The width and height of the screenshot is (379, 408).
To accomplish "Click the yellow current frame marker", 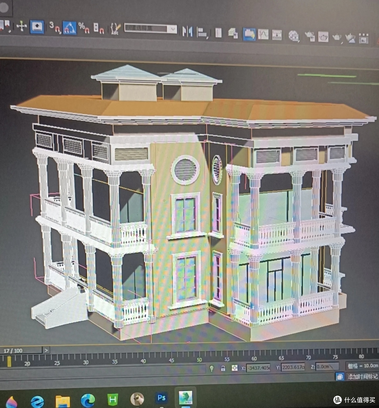I will [9, 361].
